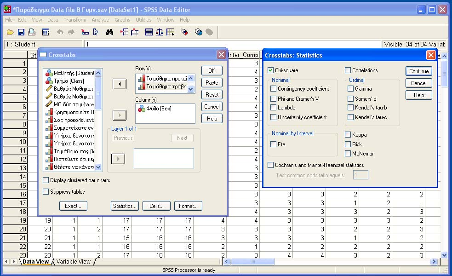The width and height of the screenshot is (452, 276).
Task: Click the Exact... button
Action: [73, 206]
